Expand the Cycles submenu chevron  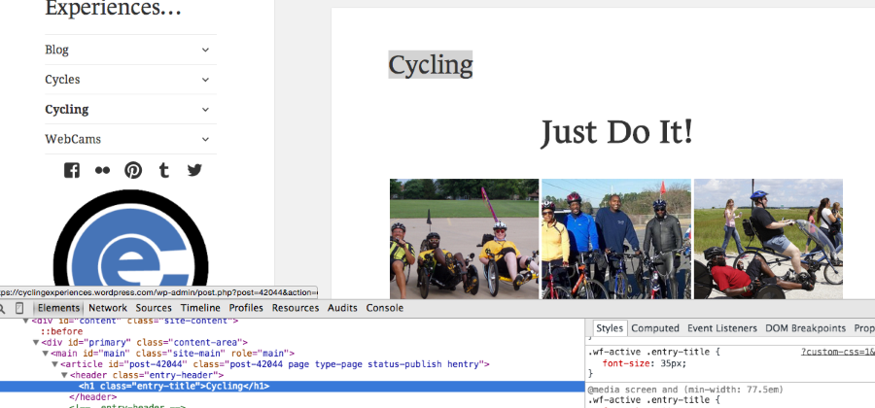pos(206,80)
